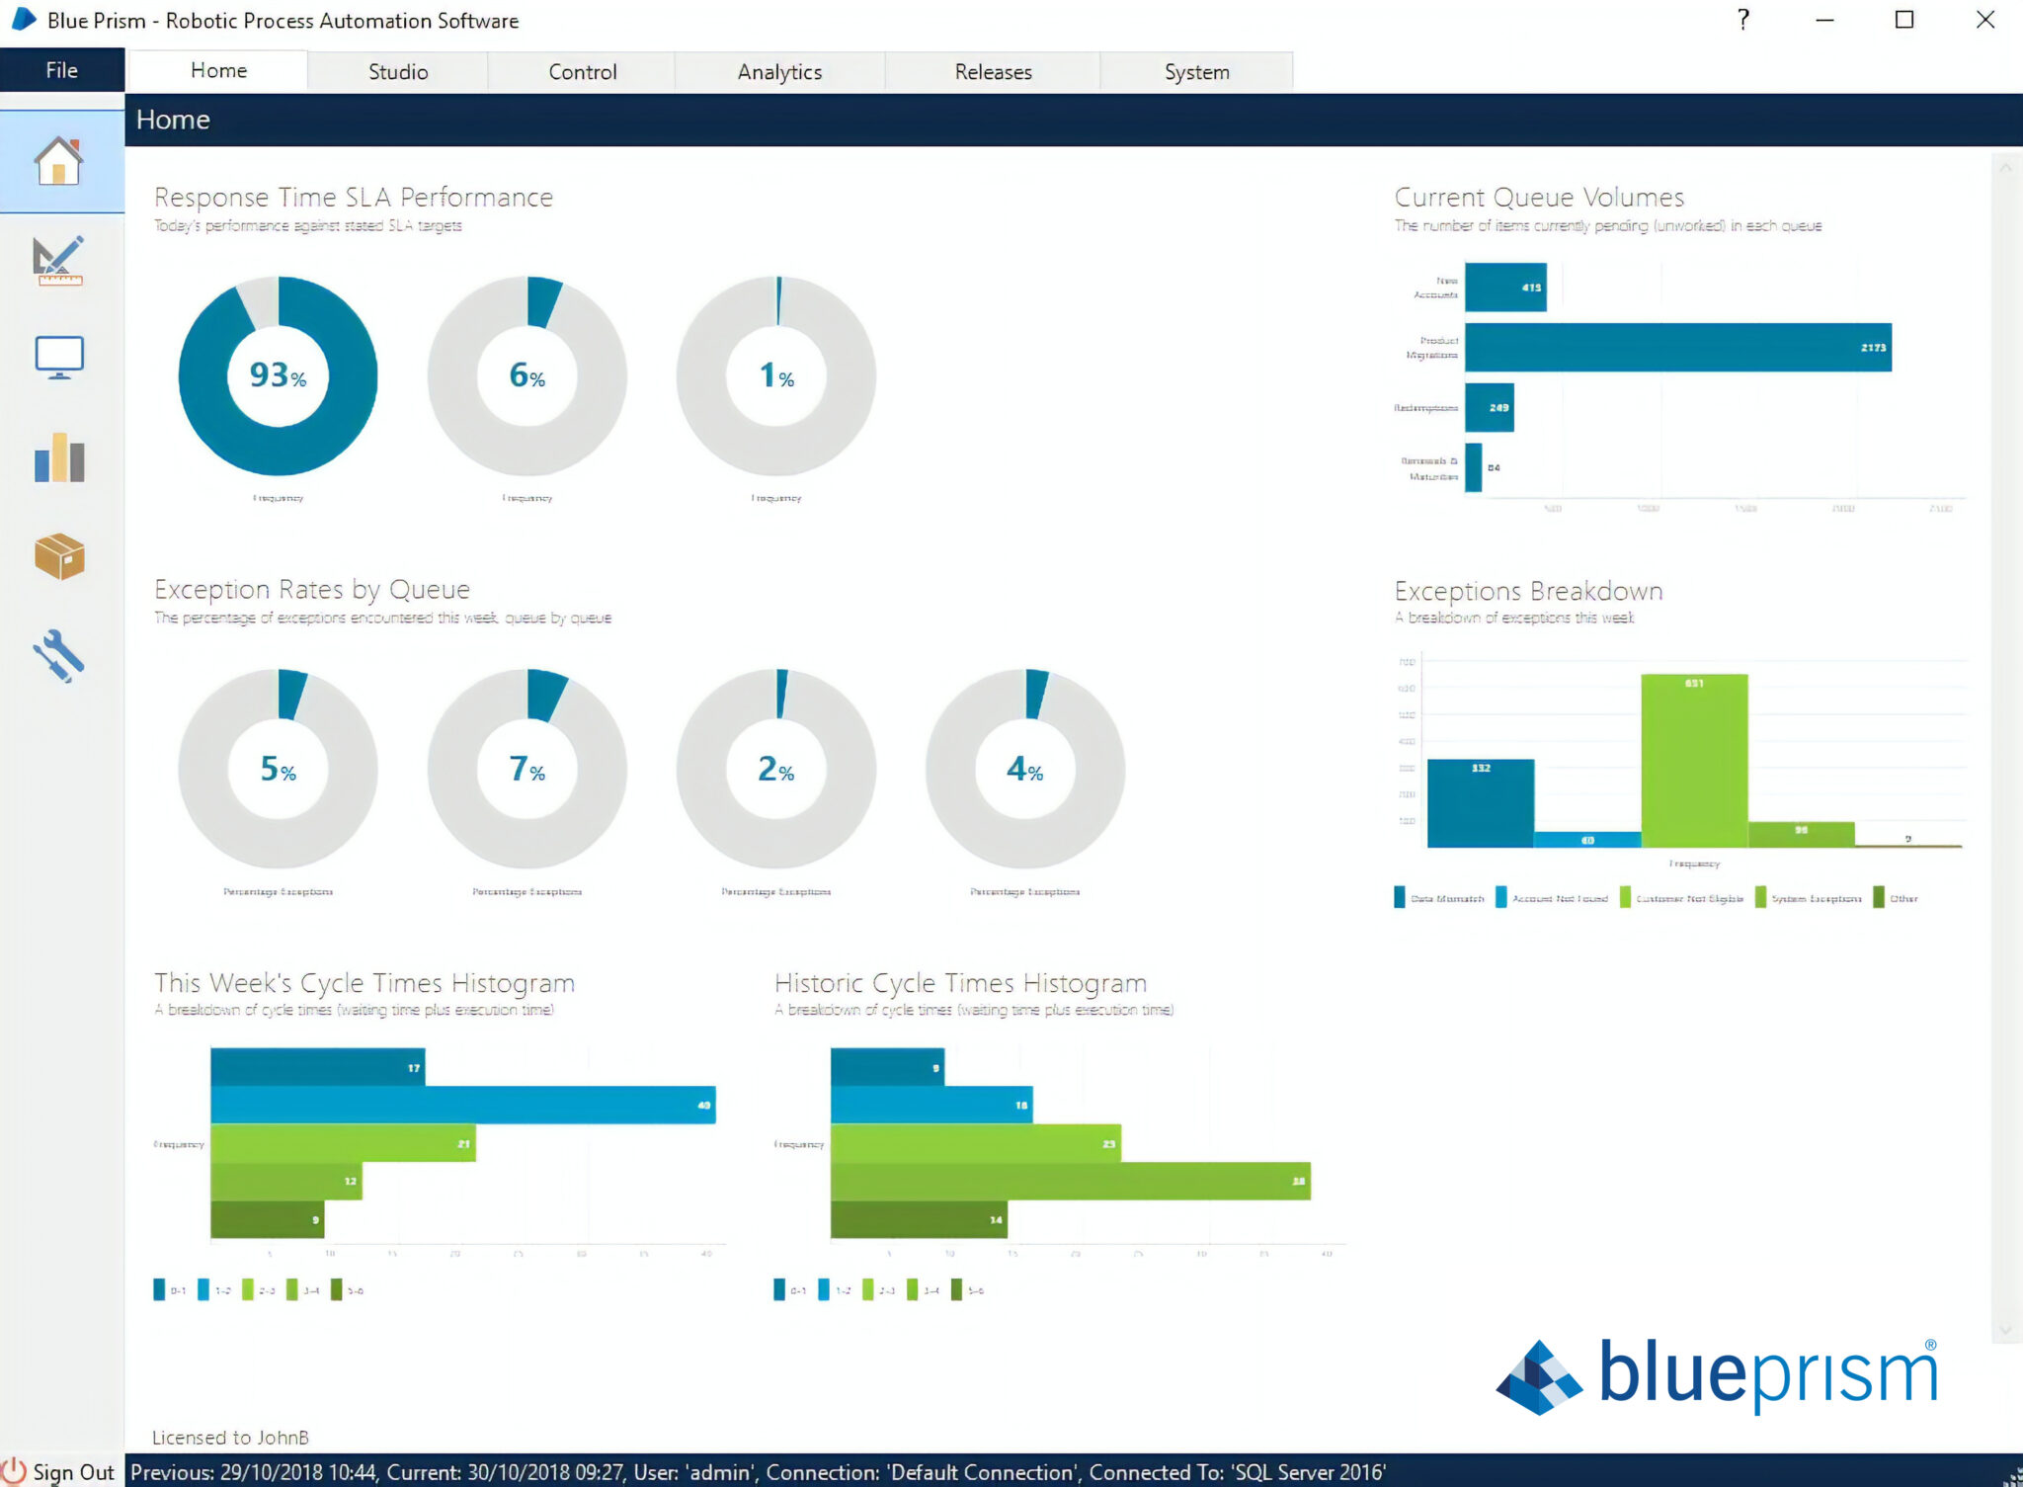Open System settings via the tools sidebar icon

pos(60,652)
